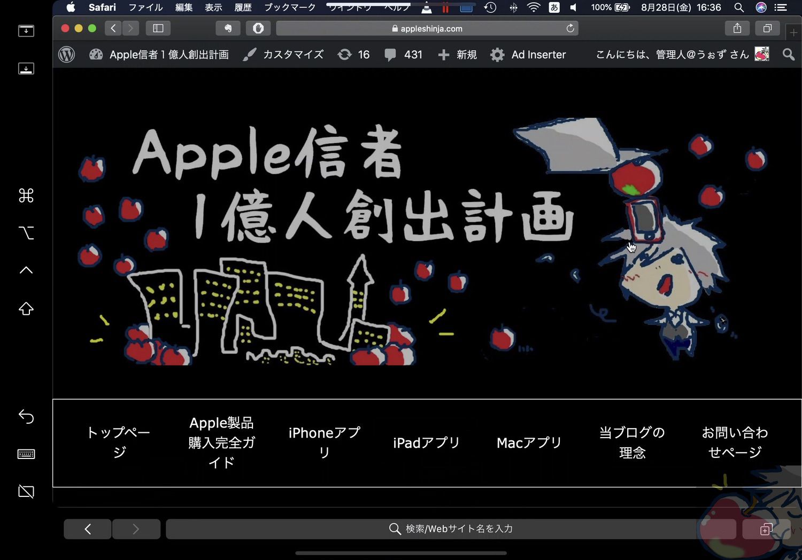The image size is (802, 560).
Task: Open iPhoneアプリ in the site menu
Action: click(324, 442)
